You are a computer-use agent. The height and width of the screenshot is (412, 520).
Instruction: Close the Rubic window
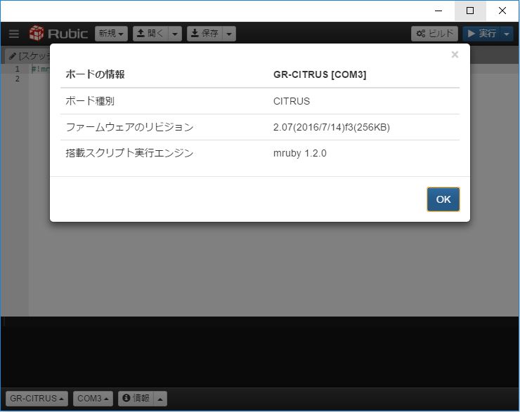(502, 11)
